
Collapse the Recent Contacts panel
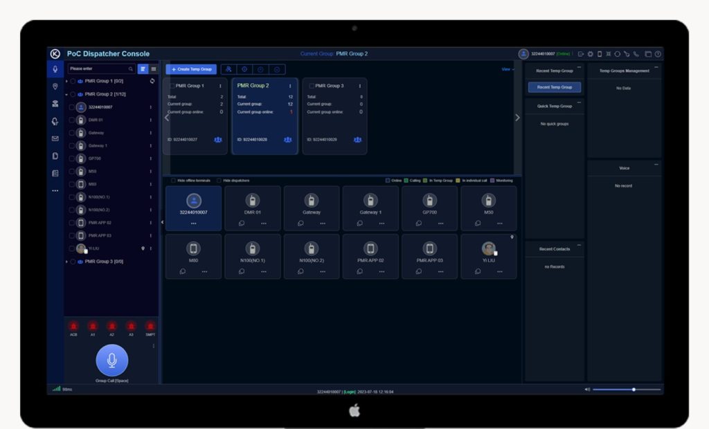click(x=580, y=246)
